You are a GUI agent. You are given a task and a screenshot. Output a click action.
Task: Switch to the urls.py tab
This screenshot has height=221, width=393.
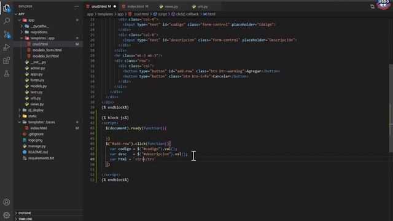point(203,7)
